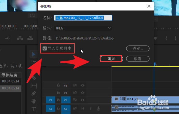
Task: Select the audio waveform clip on A1
Action: click(145, 108)
